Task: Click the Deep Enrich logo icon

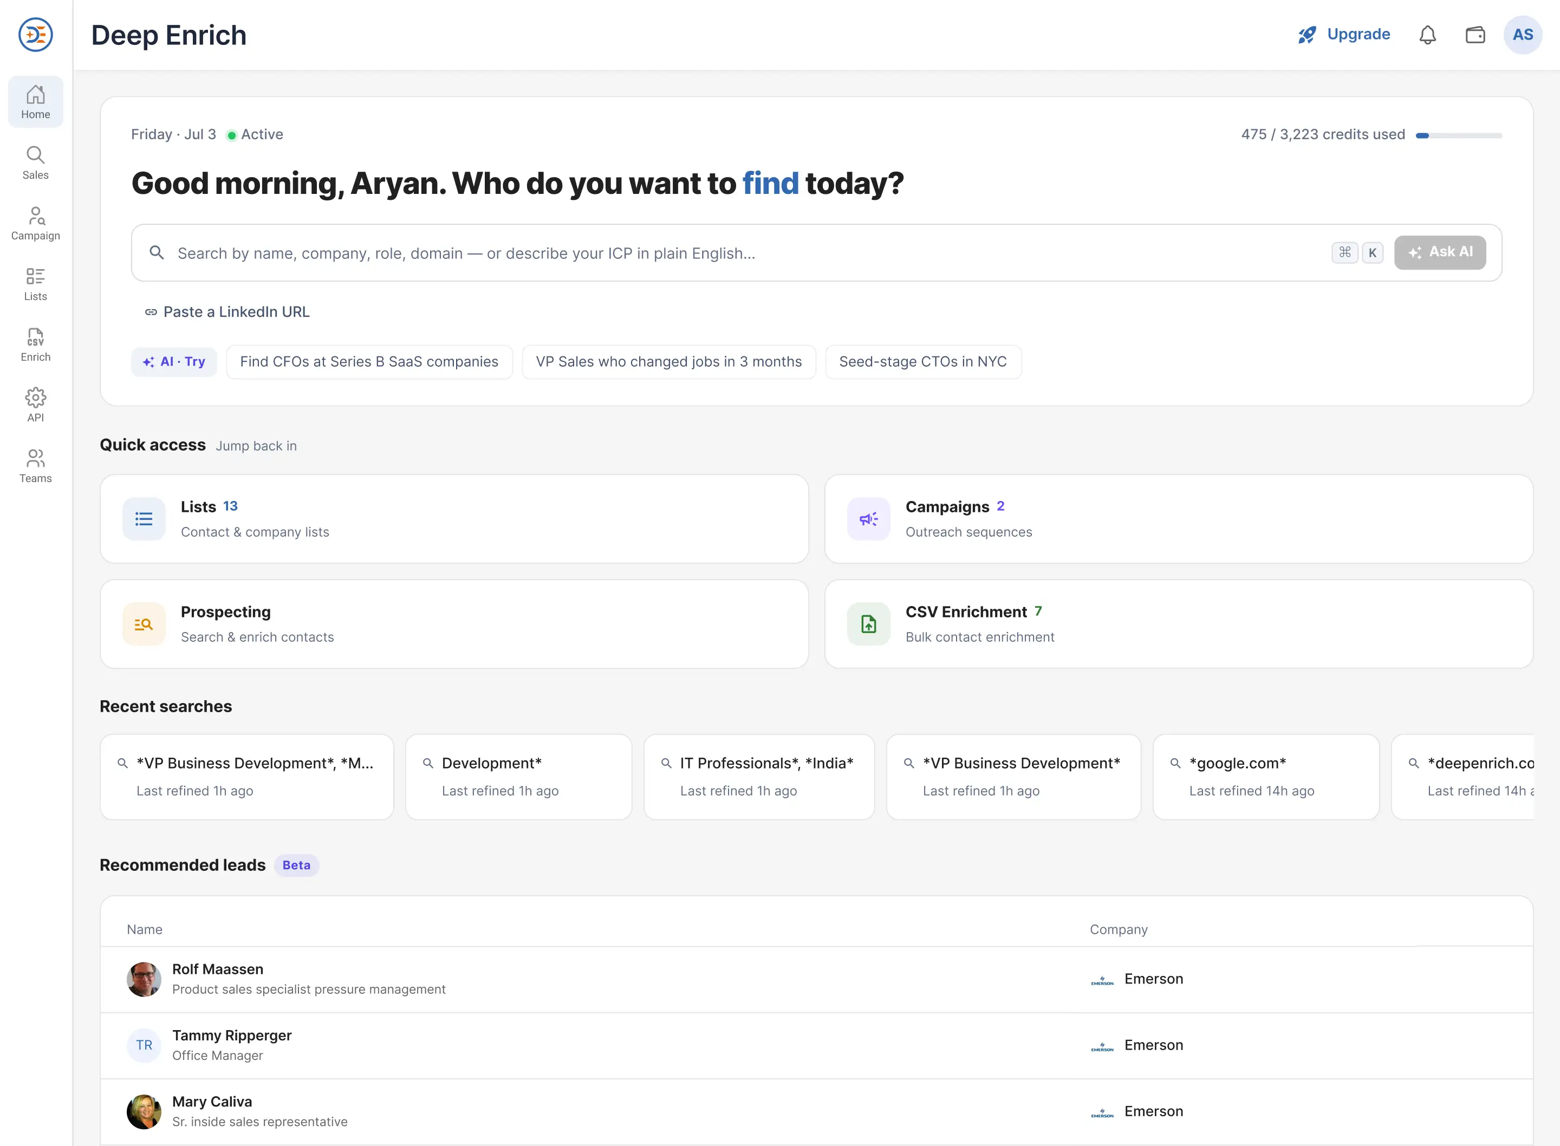Action: point(35,35)
